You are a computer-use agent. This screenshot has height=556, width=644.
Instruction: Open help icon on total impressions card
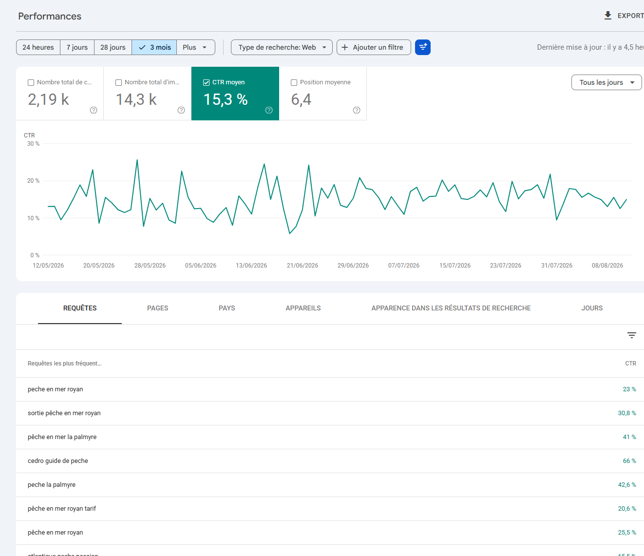tap(181, 110)
